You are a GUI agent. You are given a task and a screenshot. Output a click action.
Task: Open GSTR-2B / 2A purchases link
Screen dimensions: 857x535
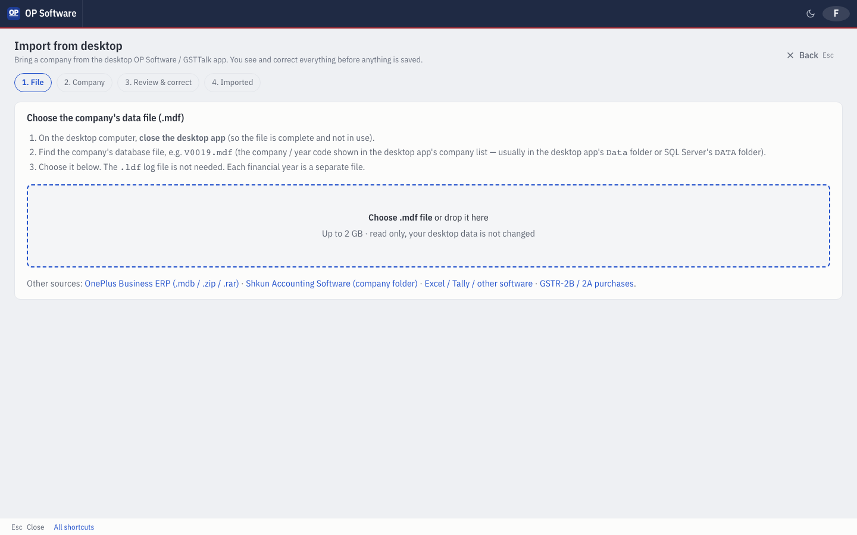pos(587,284)
